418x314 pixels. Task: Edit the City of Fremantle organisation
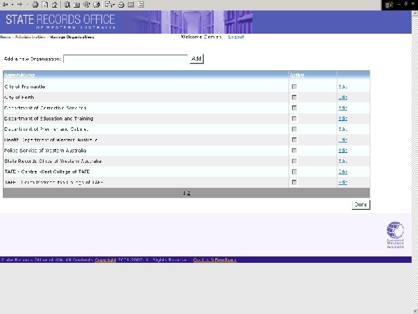343,87
